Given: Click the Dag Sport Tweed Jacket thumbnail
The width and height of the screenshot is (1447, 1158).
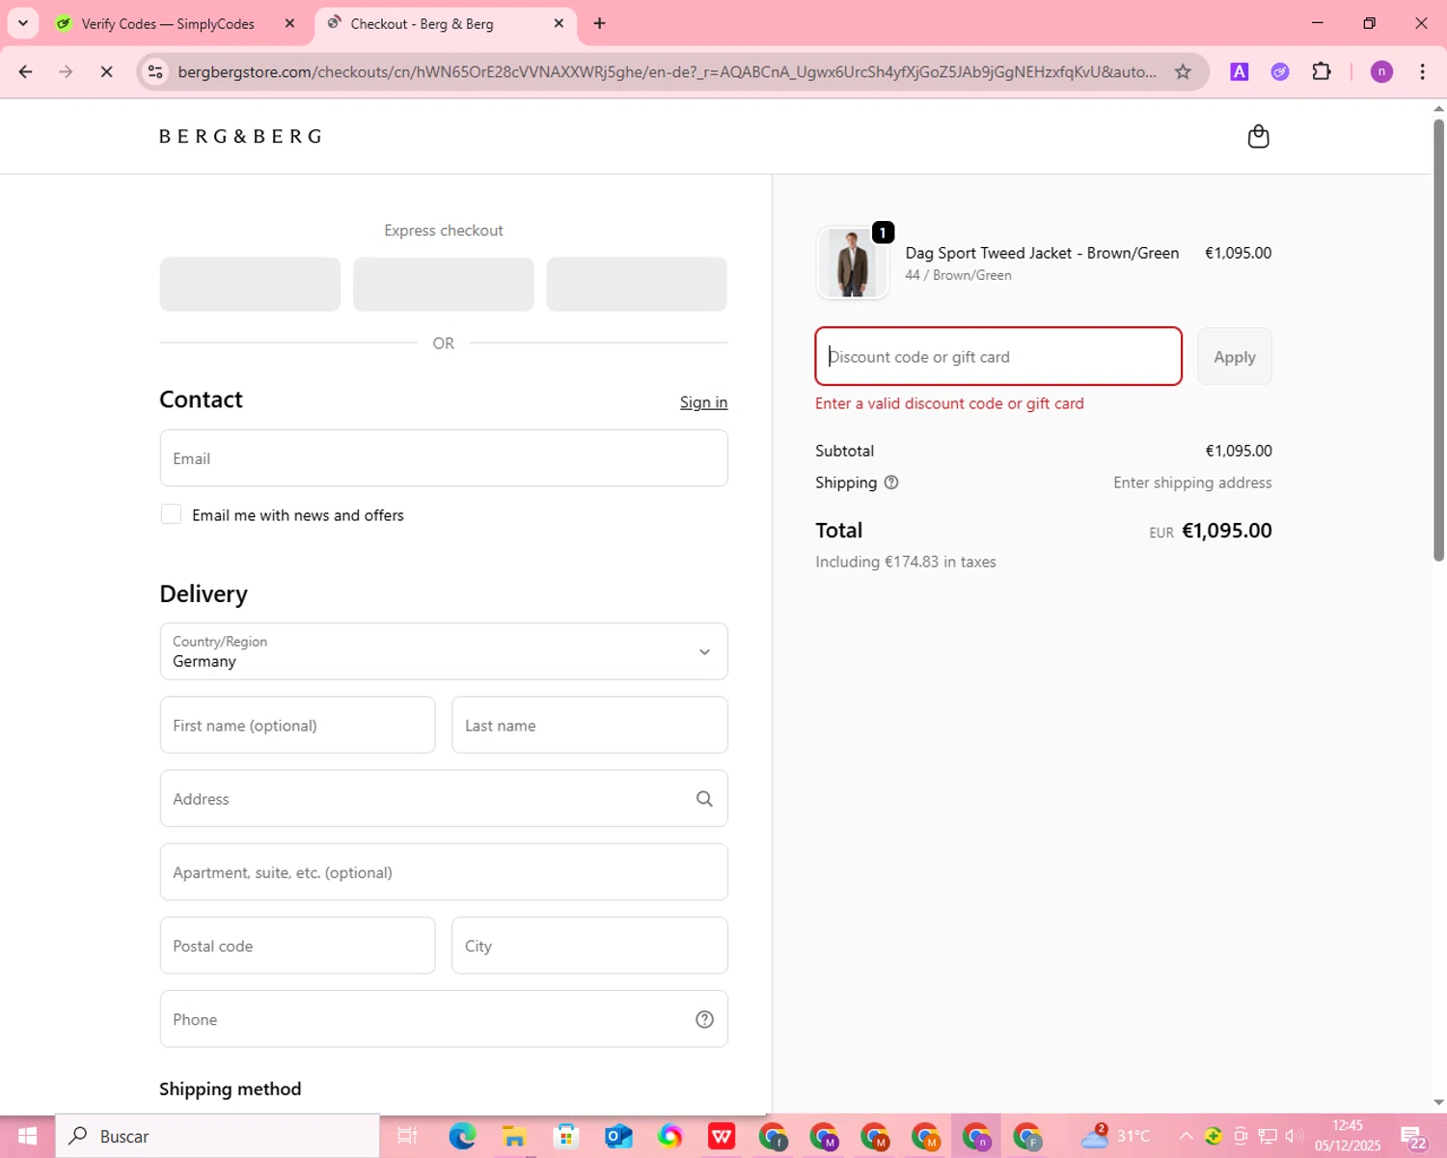Looking at the screenshot, I should [852, 262].
